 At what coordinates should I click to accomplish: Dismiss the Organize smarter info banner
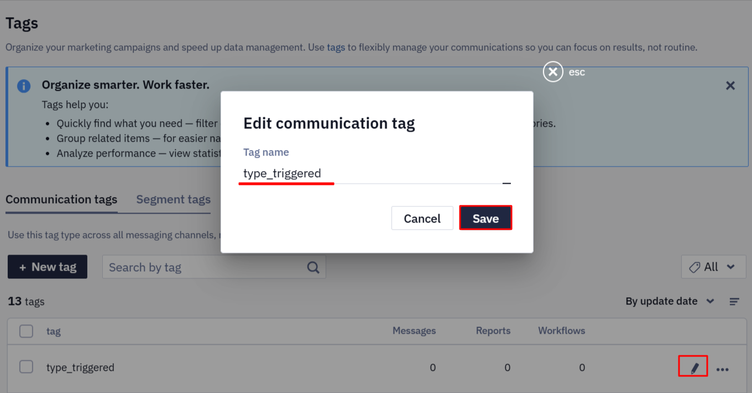(x=730, y=86)
